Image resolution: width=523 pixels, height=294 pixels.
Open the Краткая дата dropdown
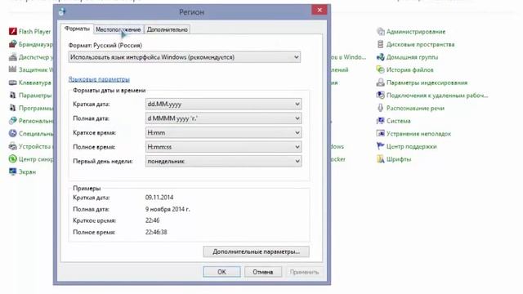223,104
